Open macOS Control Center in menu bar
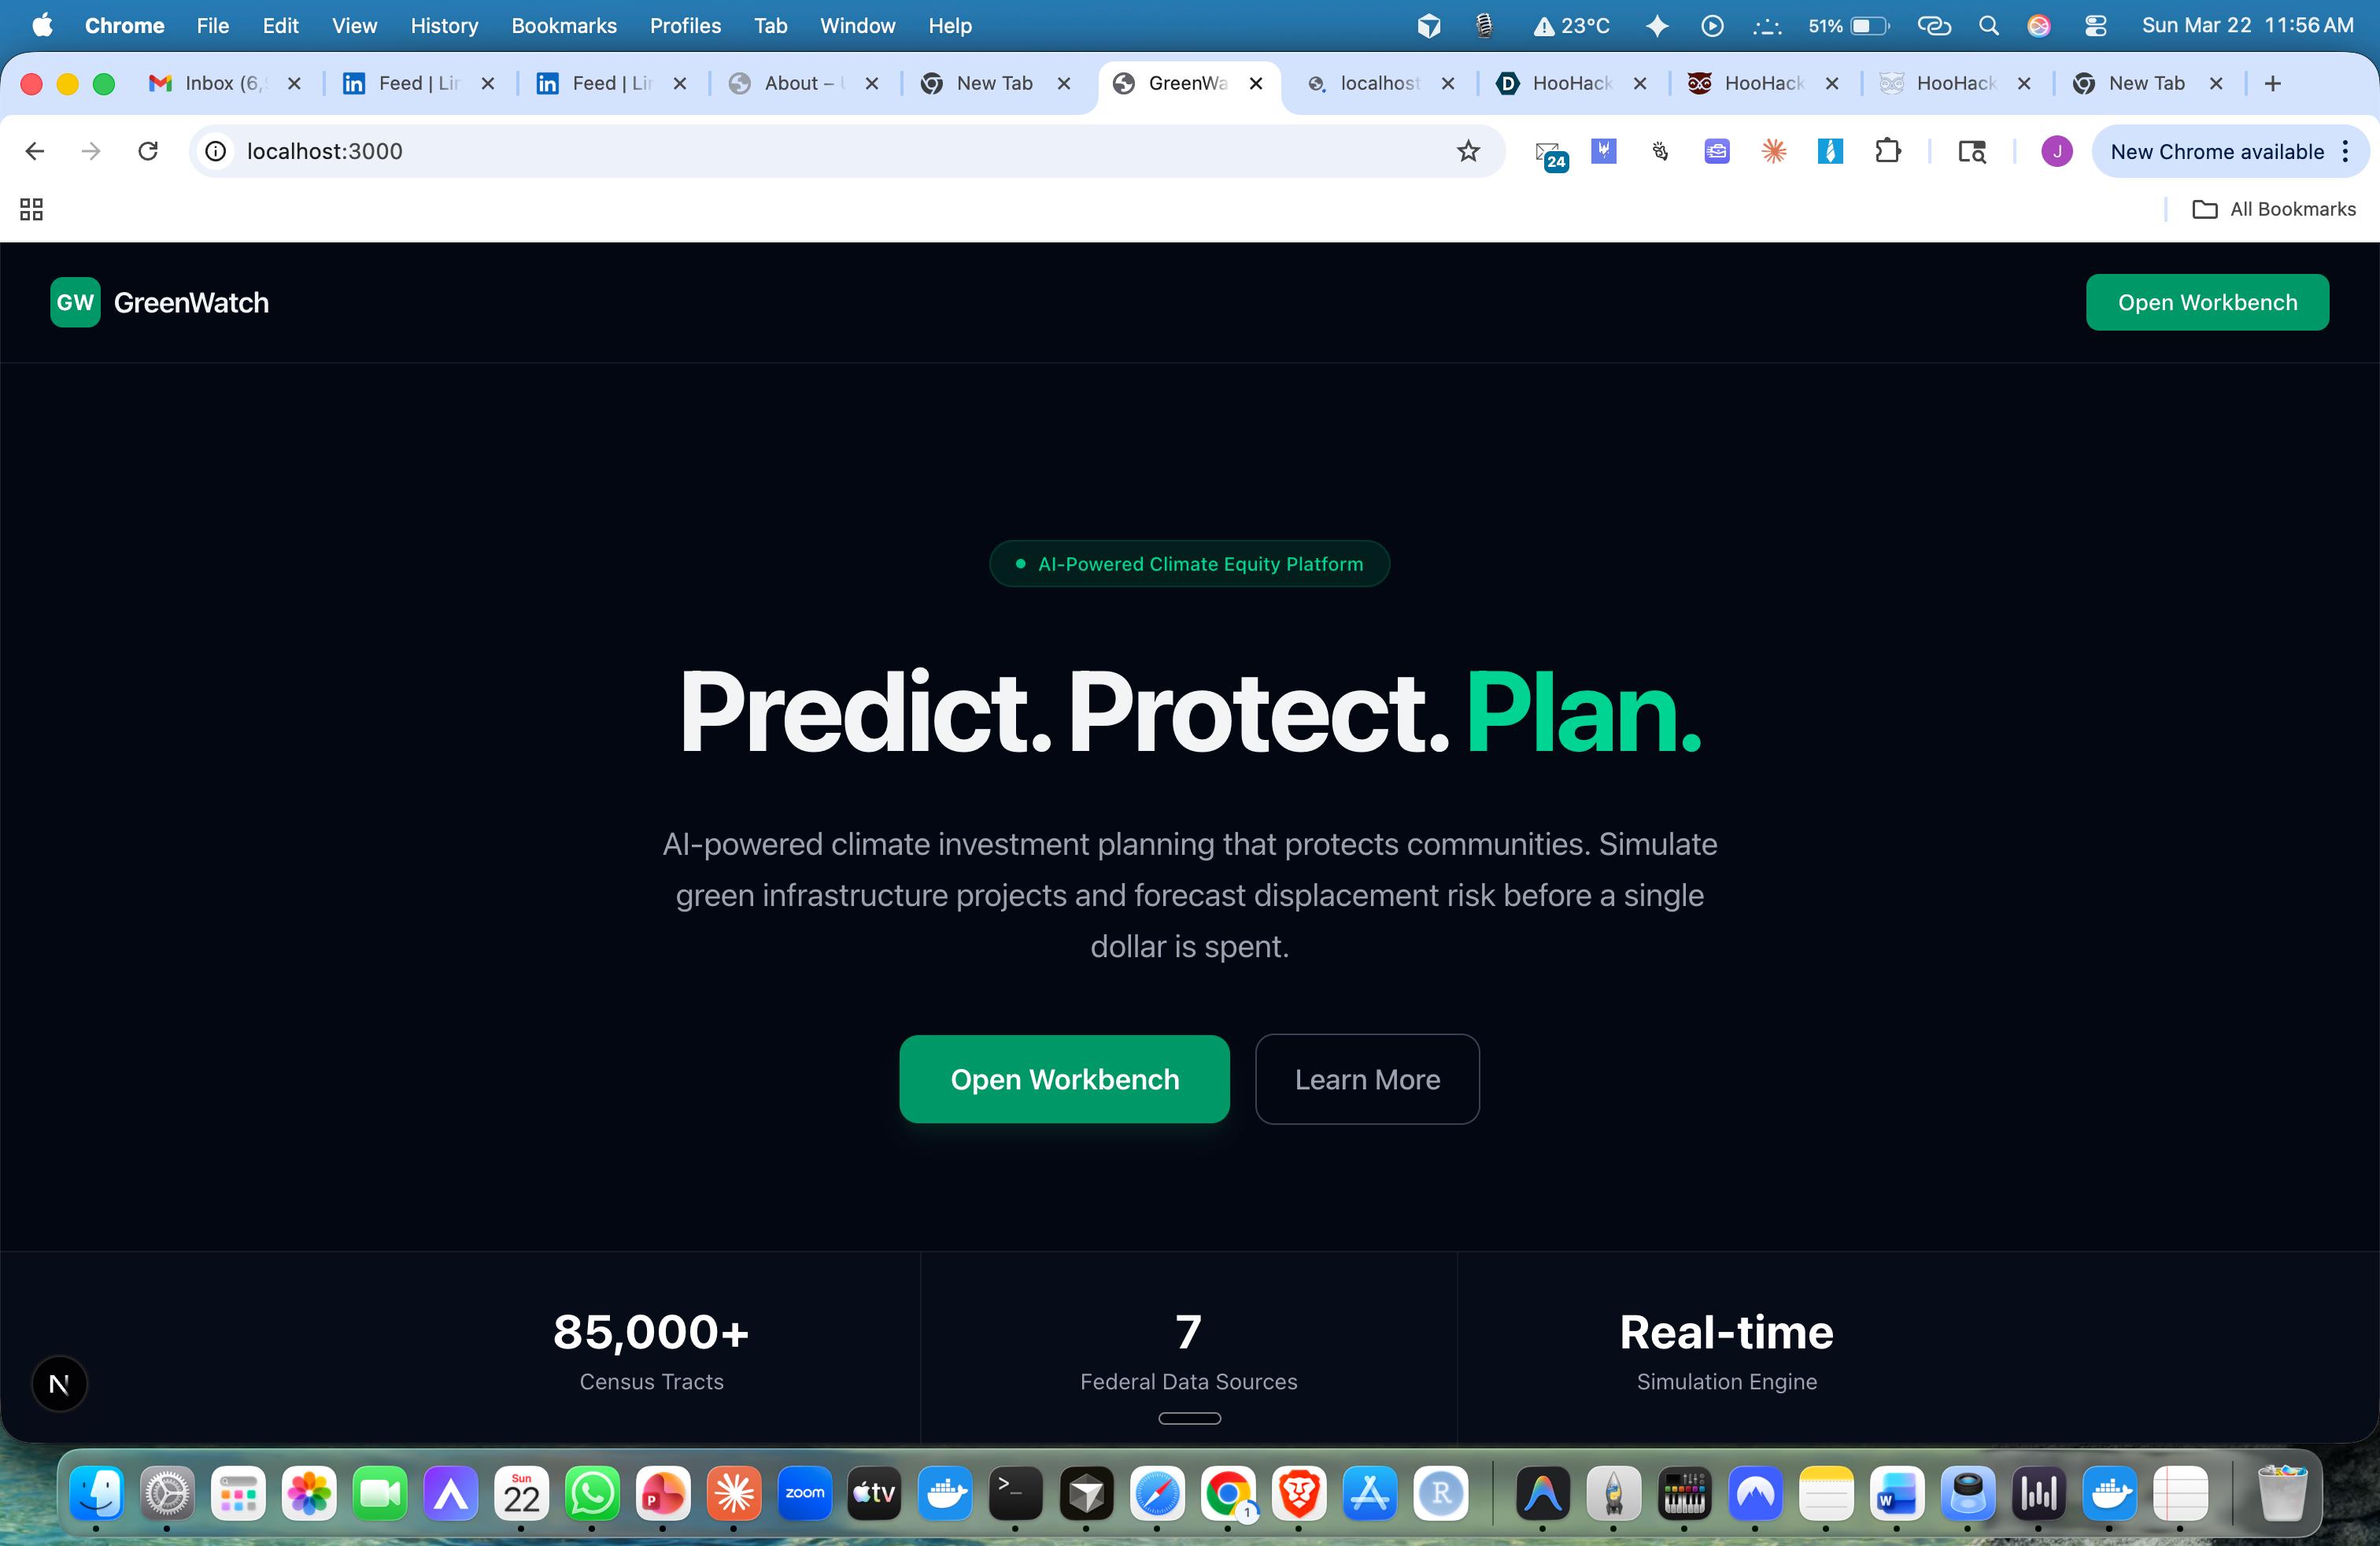Viewport: 2380px width, 1546px height. [x=2095, y=26]
